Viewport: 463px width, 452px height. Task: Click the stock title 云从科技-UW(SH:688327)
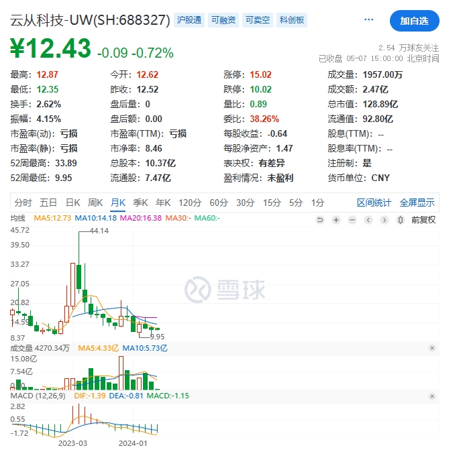tap(90, 20)
